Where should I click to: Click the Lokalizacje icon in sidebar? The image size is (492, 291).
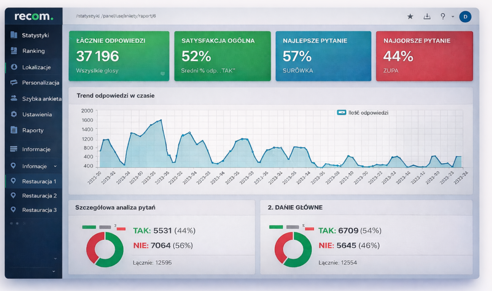13,67
